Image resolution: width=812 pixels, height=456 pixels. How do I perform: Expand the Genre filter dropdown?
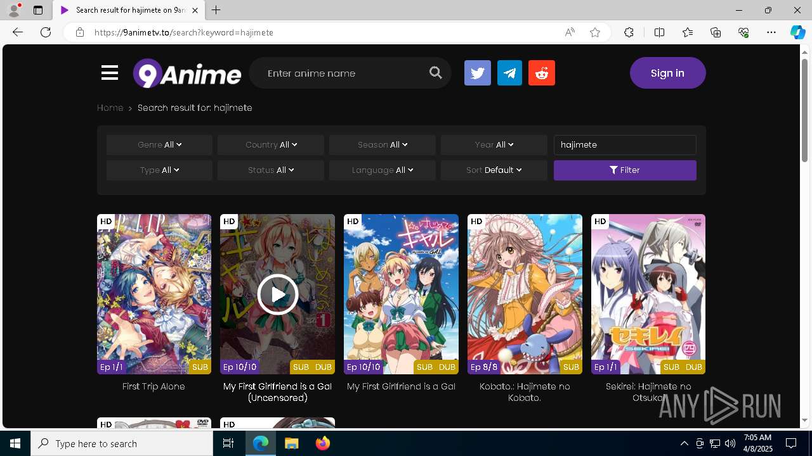[159, 144]
